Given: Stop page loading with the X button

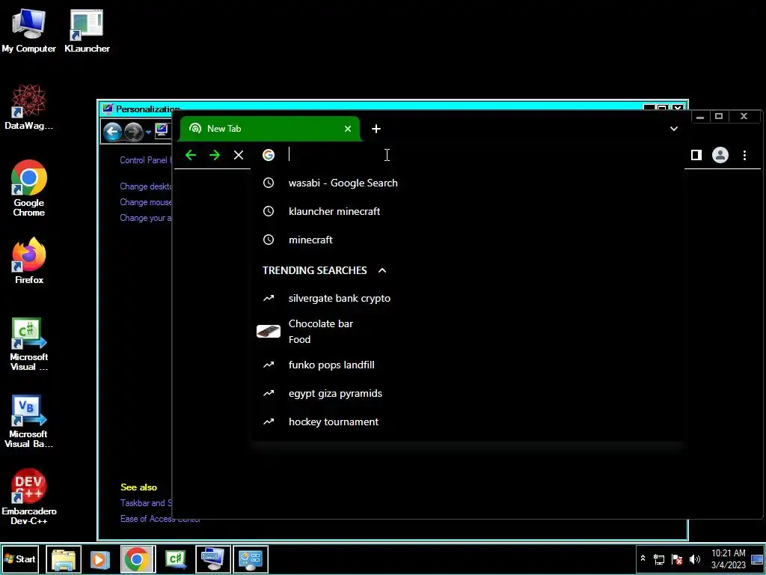Looking at the screenshot, I should (x=239, y=156).
